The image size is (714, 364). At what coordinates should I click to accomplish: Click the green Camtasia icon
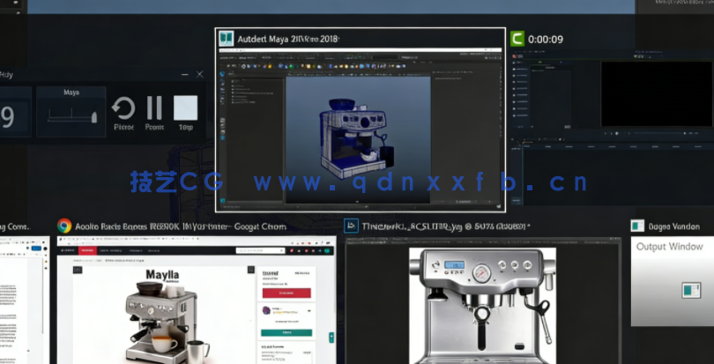tap(518, 39)
